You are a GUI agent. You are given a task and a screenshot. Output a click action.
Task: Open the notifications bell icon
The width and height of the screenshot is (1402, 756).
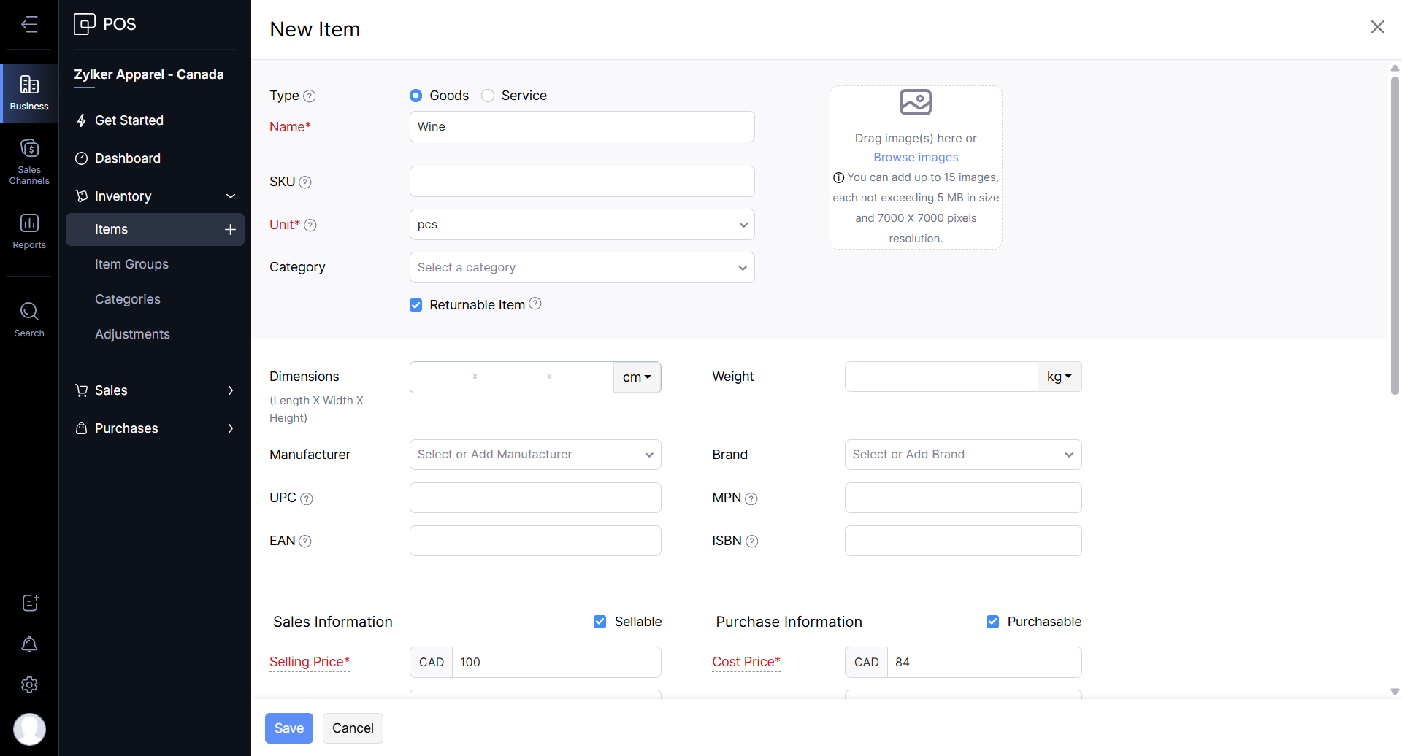pyautogui.click(x=29, y=644)
